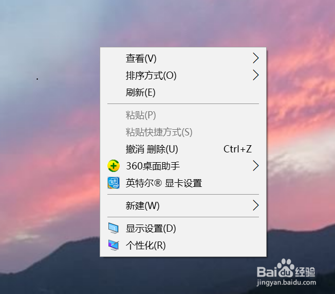Image resolution: width=335 pixels, height=294 pixels.
Task: Click the 英特尔 graphics settings icon
Action: pos(114,183)
